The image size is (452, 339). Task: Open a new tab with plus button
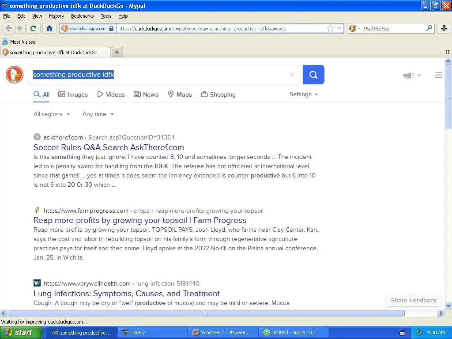point(117,52)
